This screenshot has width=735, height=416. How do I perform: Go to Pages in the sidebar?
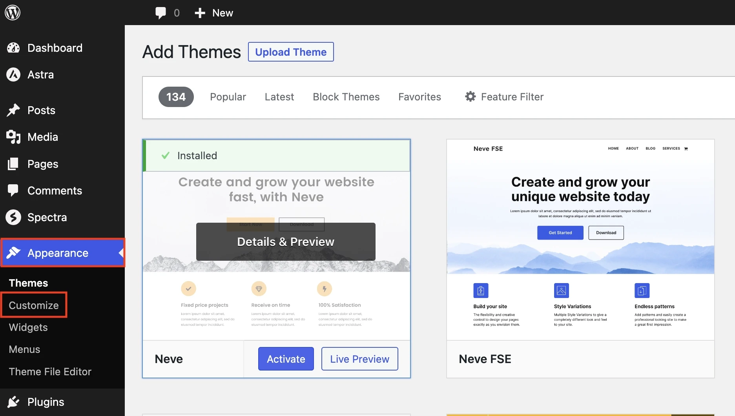62,164
